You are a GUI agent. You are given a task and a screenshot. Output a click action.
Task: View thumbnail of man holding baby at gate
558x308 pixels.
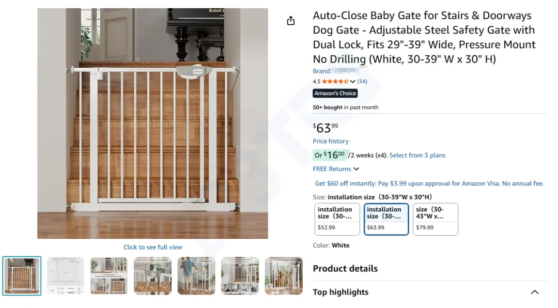(x=196, y=276)
